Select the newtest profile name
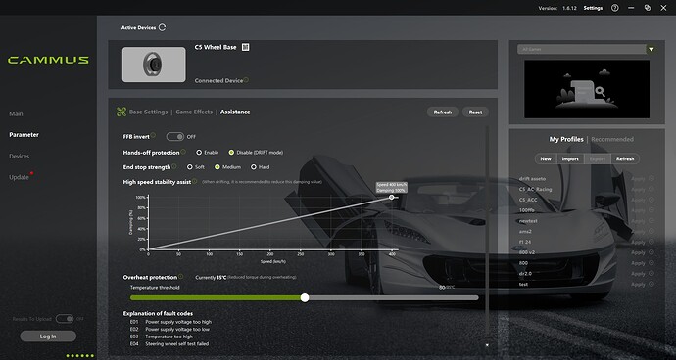This screenshot has height=360, width=676. 528,221
